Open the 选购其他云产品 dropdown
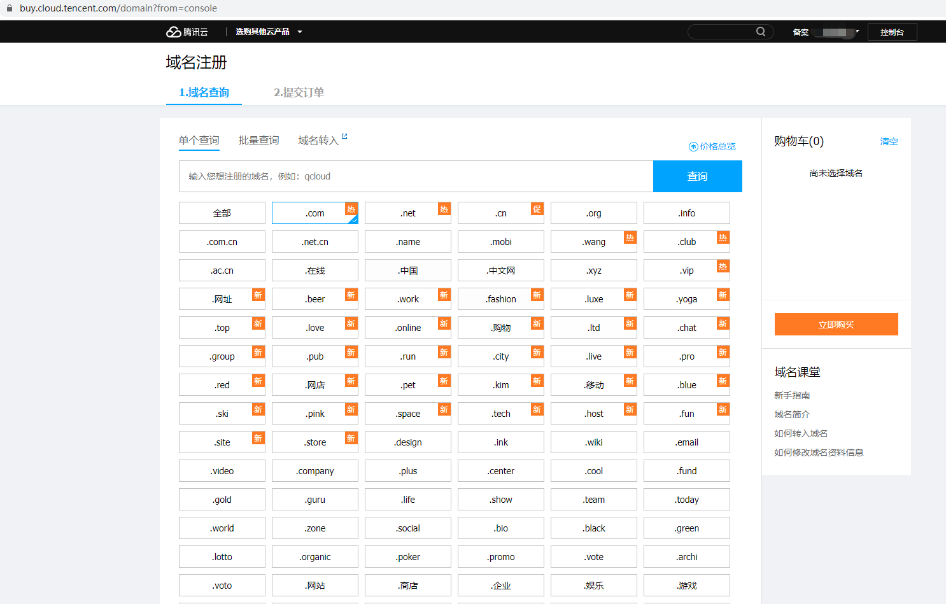Screen dimensions: 946x604 click(269, 32)
